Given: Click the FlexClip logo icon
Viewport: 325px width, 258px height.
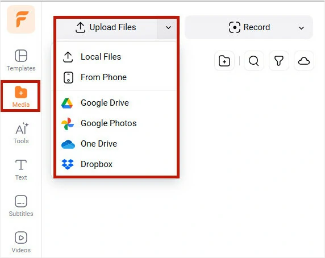Looking at the screenshot, I should [x=21, y=19].
